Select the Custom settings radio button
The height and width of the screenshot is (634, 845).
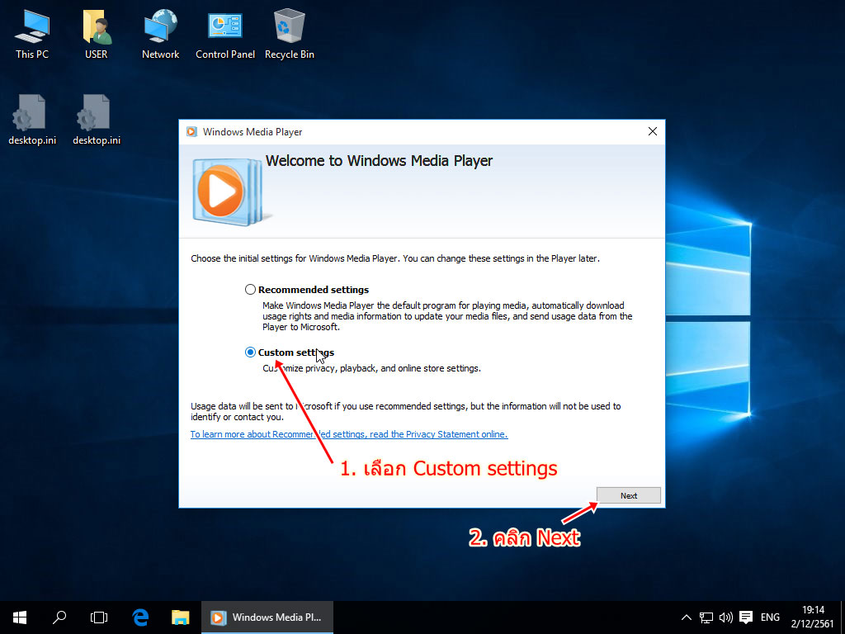[251, 352]
